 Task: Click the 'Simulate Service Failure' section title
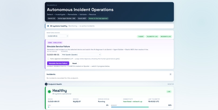[58, 47]
